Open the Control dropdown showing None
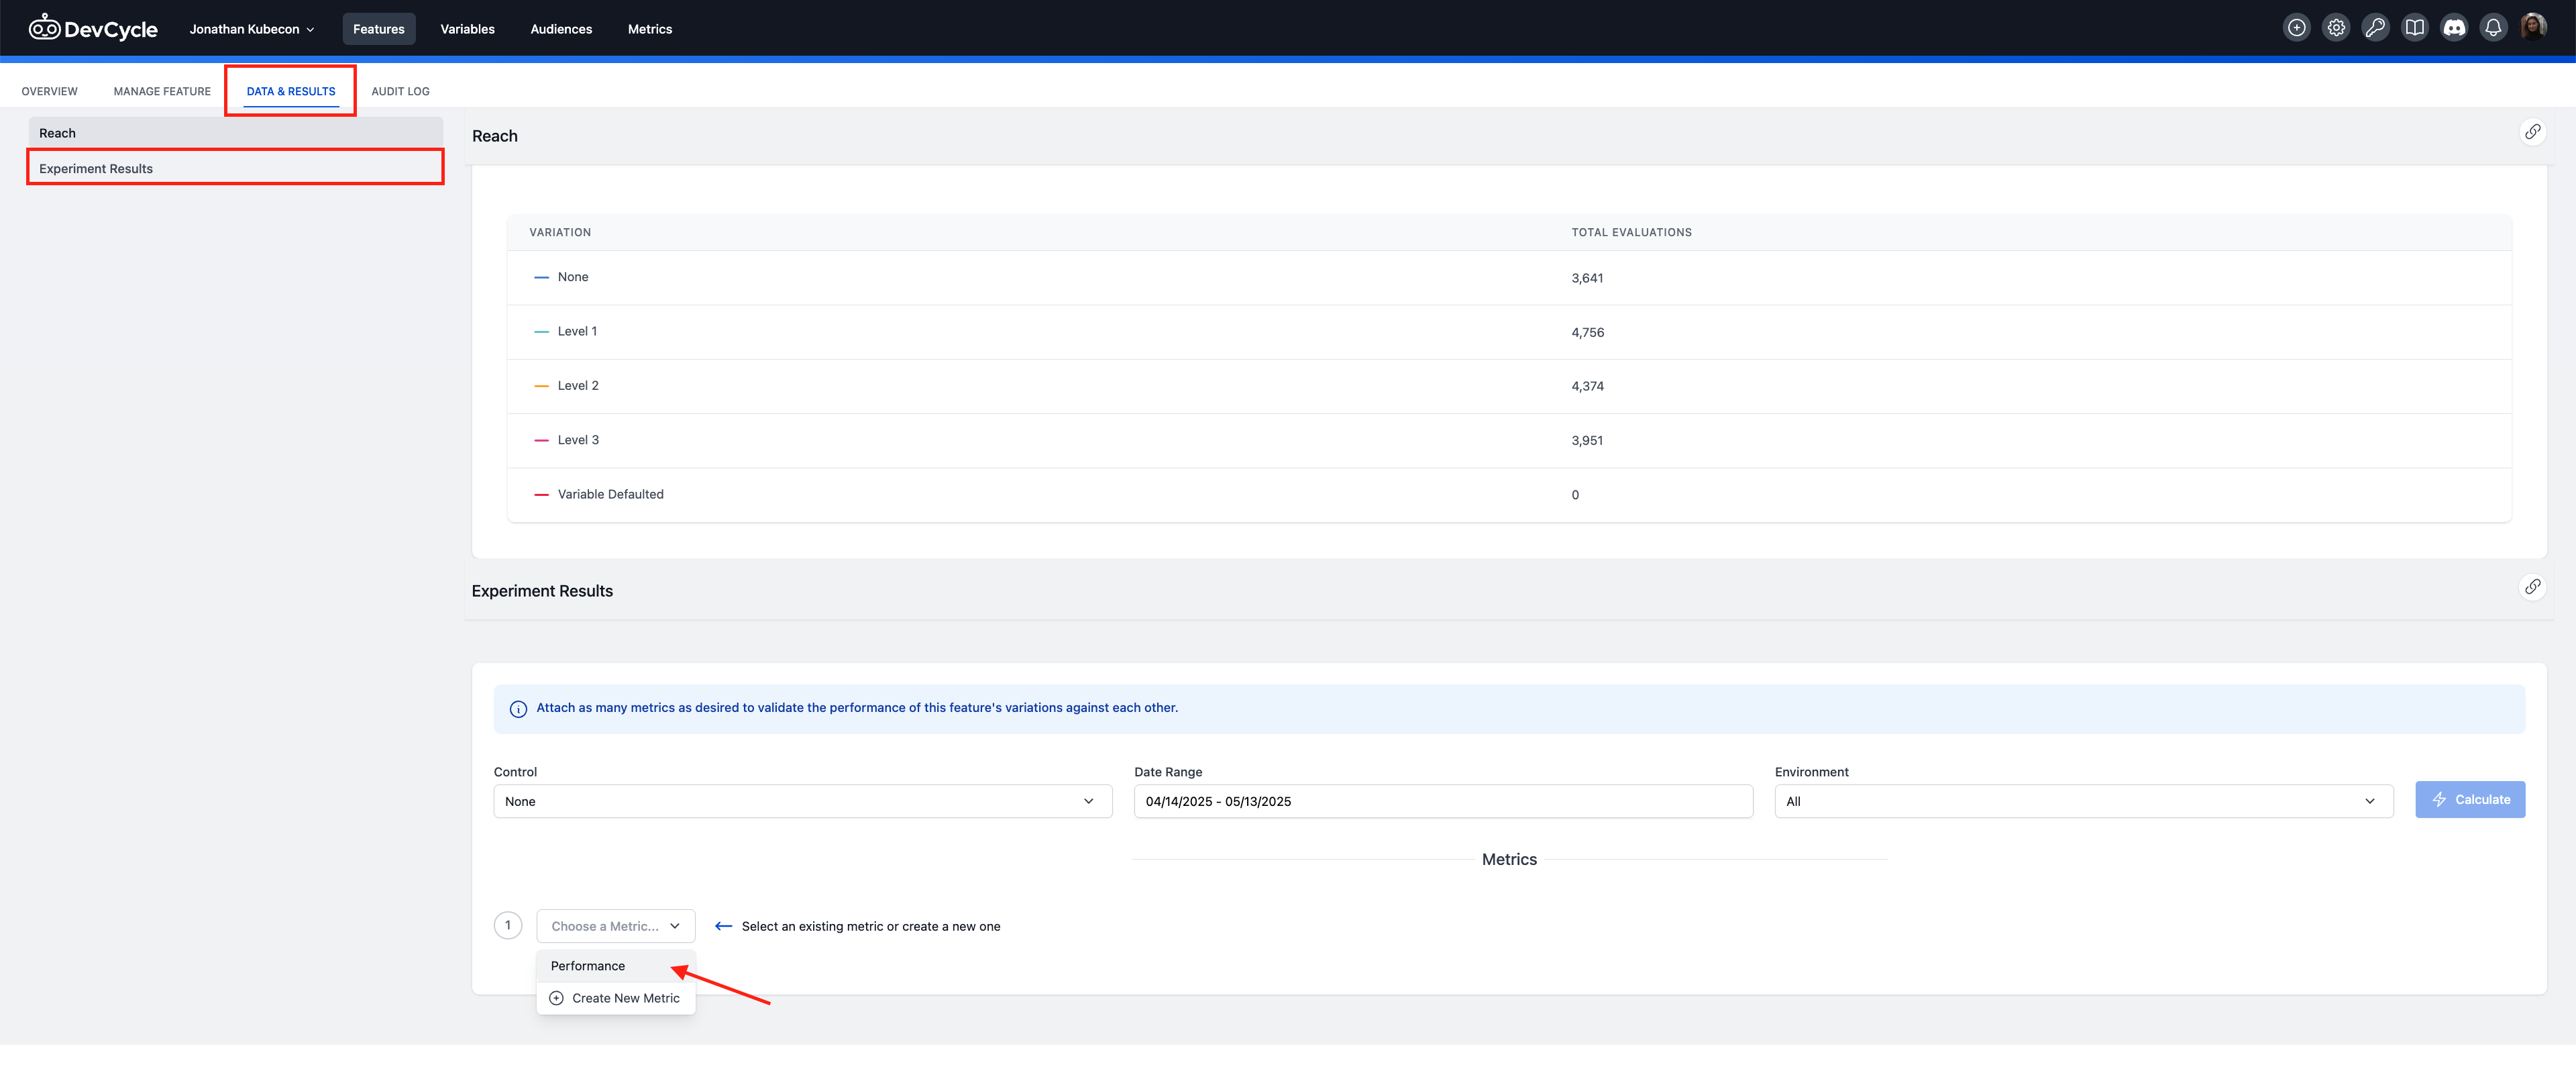The height and width of the screenshot is (1075, 2576). (x=802, y=800)
